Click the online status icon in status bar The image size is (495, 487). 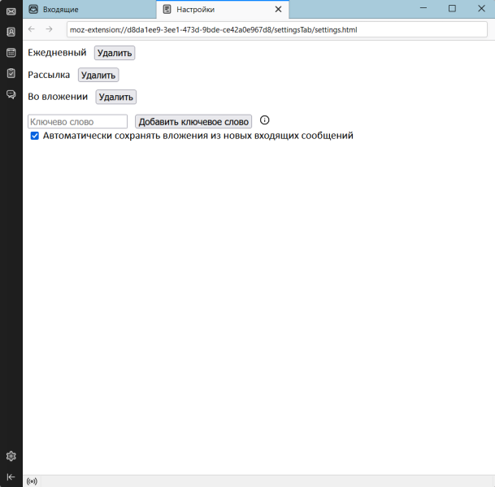[32, 481]
